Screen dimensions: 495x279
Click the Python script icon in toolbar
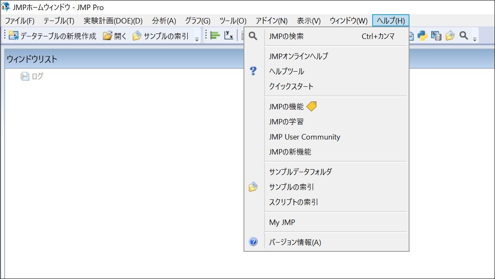tap(423, 36)
